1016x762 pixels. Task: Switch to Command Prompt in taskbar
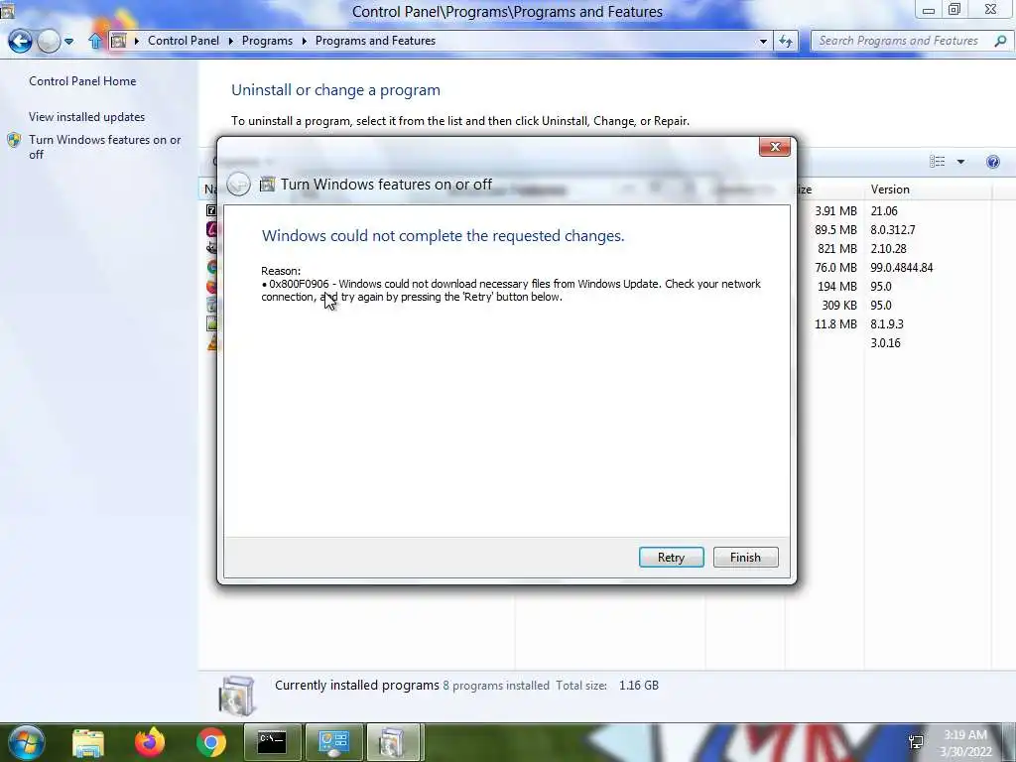pos(272,742)
